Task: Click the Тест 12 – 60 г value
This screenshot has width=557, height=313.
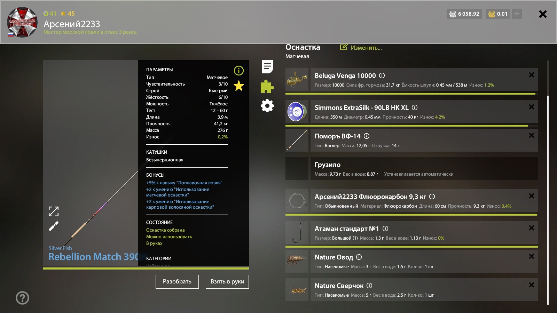Action: [x=219, y=110]
